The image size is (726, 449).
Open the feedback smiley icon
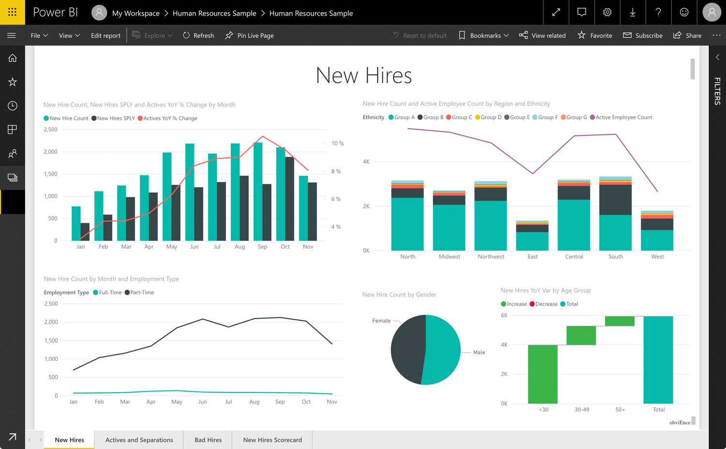(684, 12)
